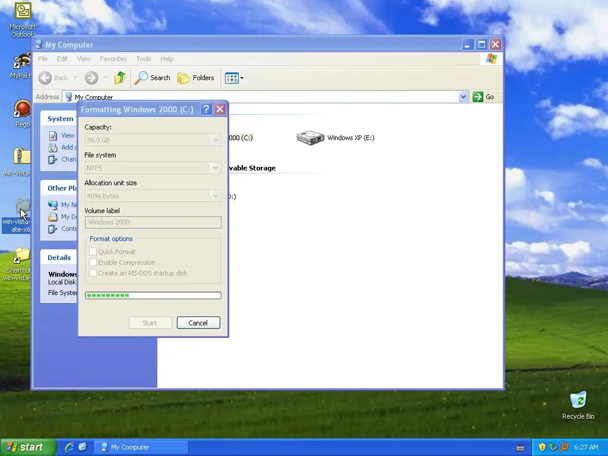
Task: Click the network connection tray icon
Action: pos(553,448)
